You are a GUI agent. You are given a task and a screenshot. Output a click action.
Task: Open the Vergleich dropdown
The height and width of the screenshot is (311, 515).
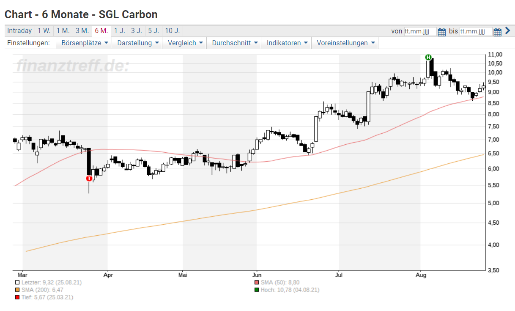(x=185, y=43)
